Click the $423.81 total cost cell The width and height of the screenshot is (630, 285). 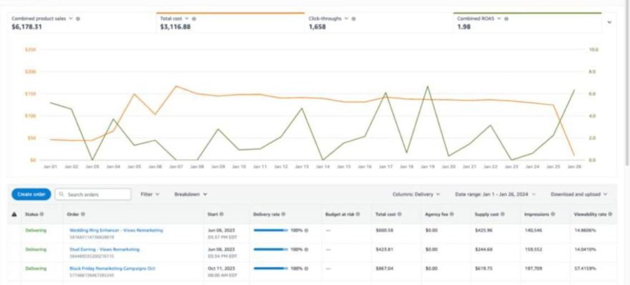pyautogui.click(x=384, y=250)
